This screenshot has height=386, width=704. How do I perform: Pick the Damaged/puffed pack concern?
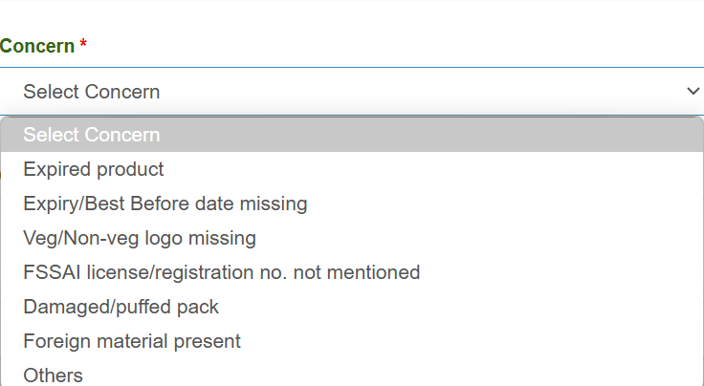121,307
